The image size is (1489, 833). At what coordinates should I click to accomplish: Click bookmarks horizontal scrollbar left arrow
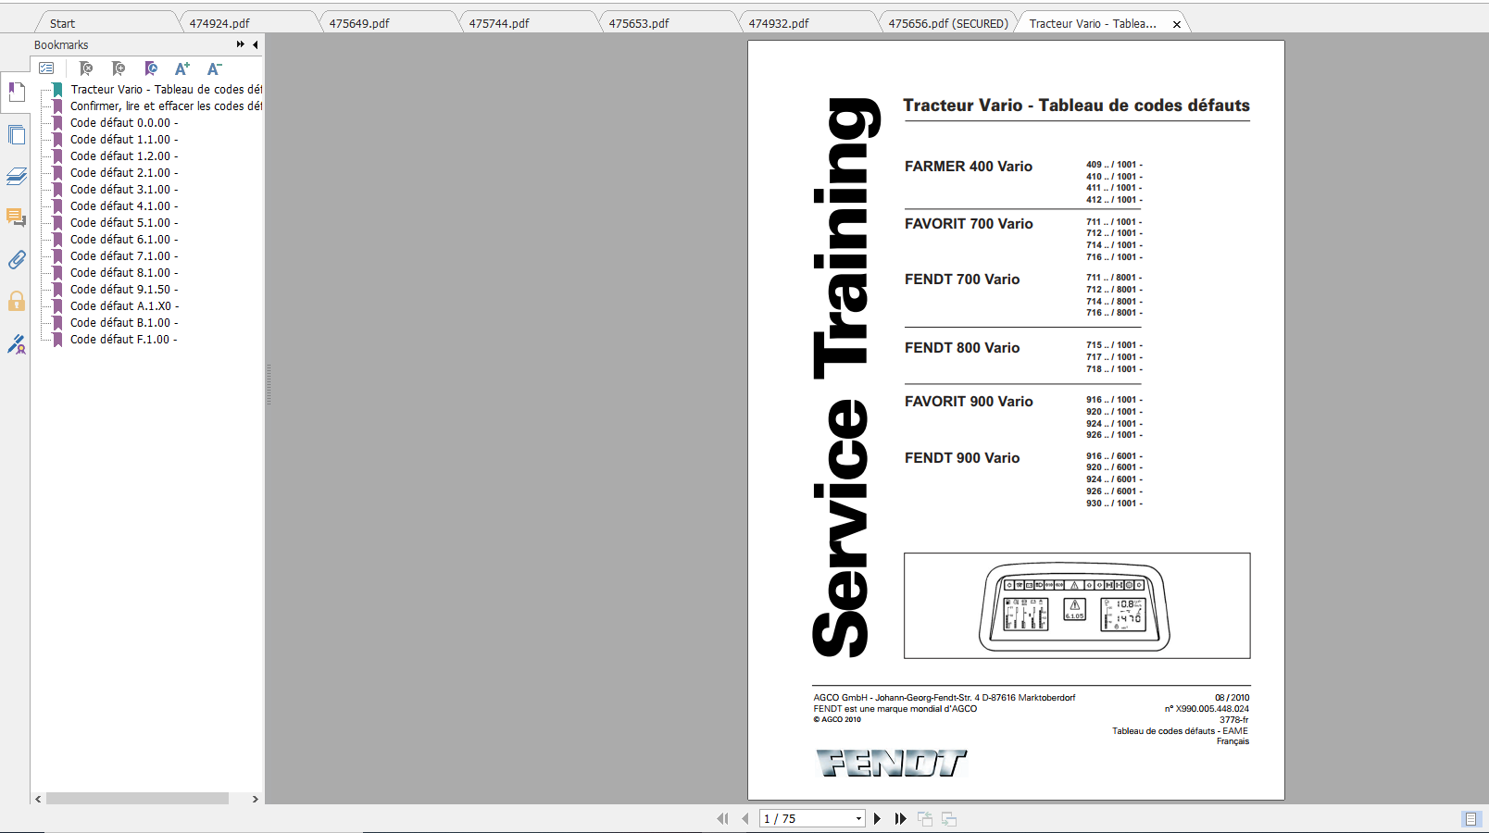(38, 799)
